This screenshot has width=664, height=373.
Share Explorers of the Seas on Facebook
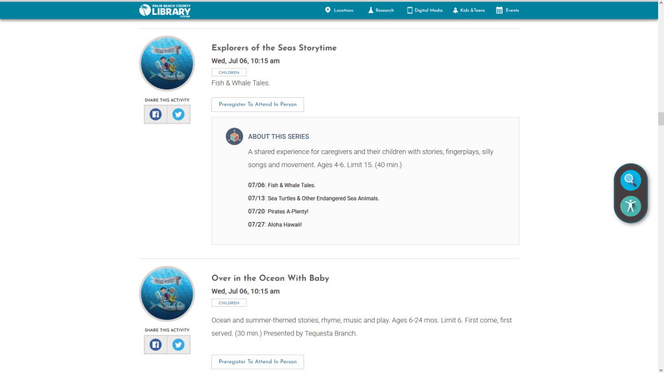click(156, 115)
